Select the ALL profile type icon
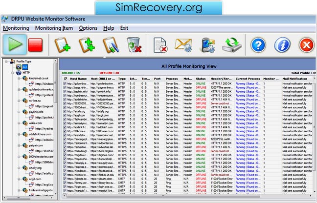 click(x=19, y=67)
